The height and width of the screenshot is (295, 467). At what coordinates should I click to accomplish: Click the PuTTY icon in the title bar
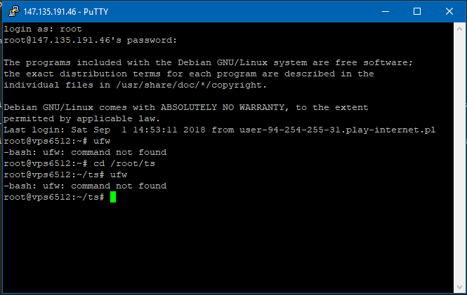pos(11,11)
